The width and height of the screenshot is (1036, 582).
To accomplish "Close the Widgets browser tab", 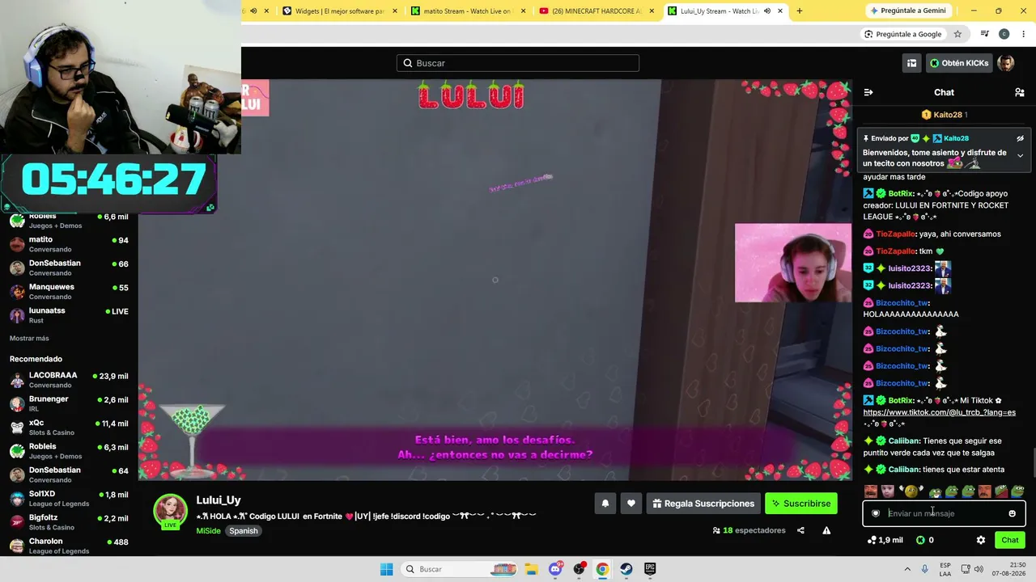I will tap(395, 11).
